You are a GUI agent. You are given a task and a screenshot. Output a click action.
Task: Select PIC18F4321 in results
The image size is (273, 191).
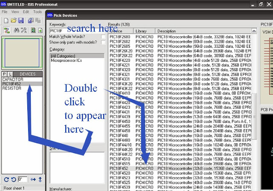[180, 75]
